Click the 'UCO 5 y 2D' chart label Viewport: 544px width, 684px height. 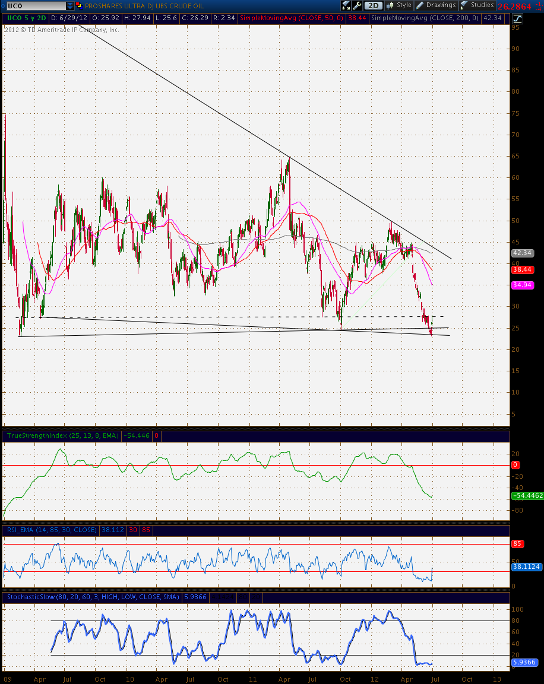pyautogui.click(x=26, y=18)
